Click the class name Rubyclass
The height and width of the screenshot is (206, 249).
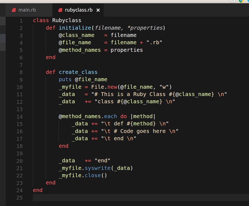point(67,20)
